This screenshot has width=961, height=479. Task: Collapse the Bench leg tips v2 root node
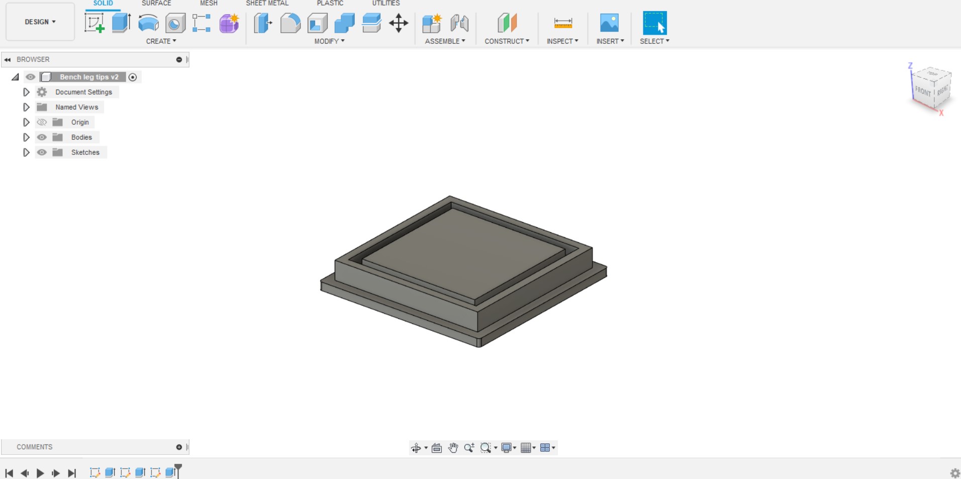click(x=16, y=77)
